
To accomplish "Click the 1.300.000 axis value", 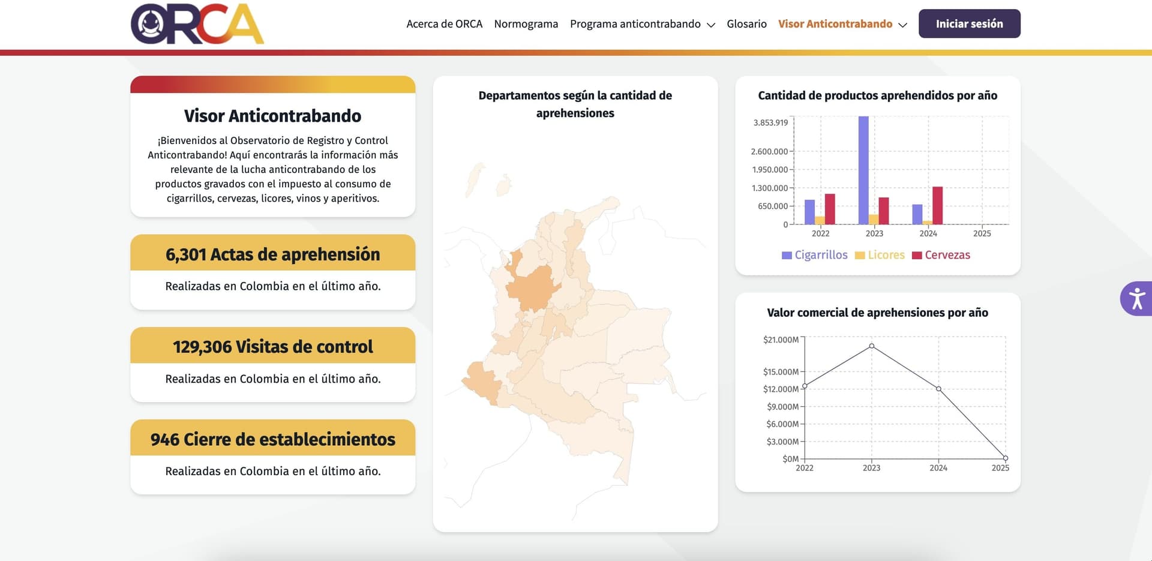I will click(770, 188).
